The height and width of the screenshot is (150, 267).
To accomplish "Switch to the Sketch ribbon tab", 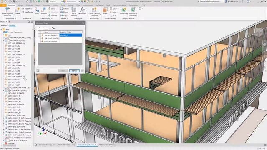I will (38, 5).
